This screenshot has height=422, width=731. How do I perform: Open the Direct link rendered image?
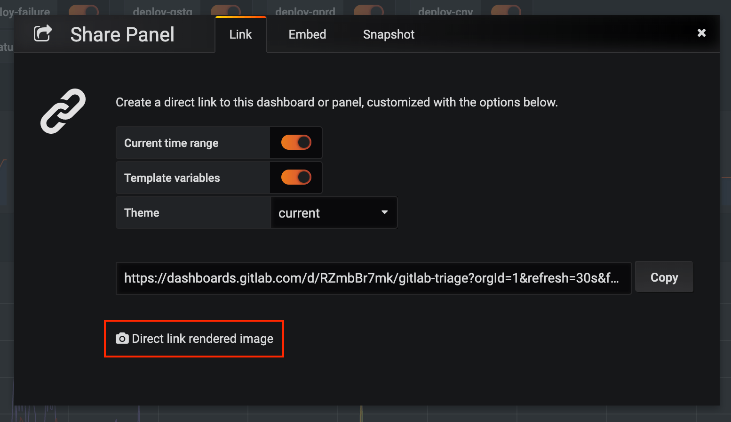194,338
